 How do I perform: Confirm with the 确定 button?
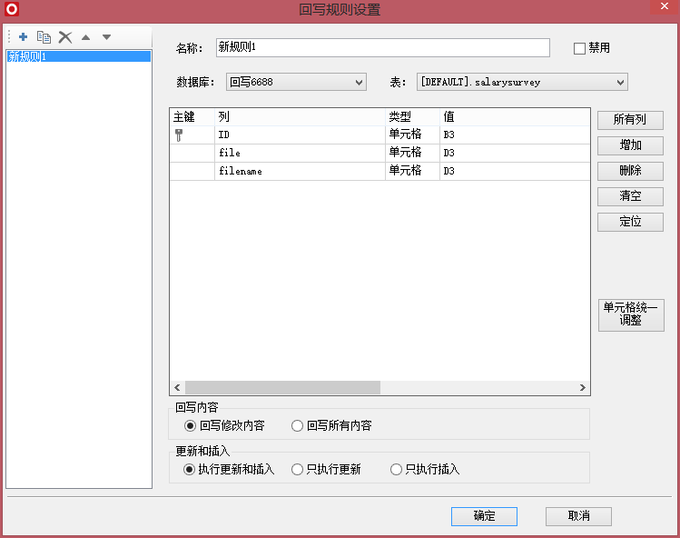coord(484,516)
